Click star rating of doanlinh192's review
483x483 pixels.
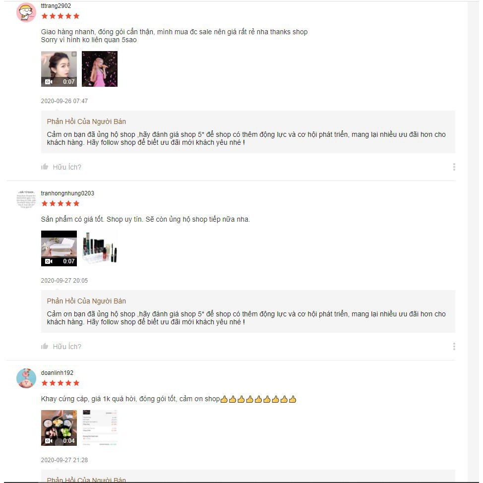pos(60,383)
